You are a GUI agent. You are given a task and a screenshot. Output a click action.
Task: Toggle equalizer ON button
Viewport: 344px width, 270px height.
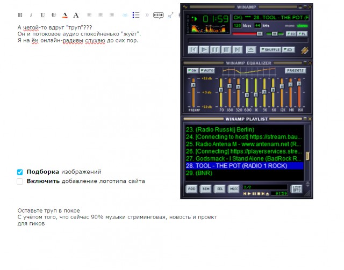click(192, 70)
